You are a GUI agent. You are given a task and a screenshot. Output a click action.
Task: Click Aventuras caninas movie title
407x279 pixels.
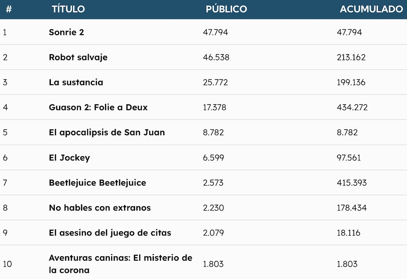(120, 264)
